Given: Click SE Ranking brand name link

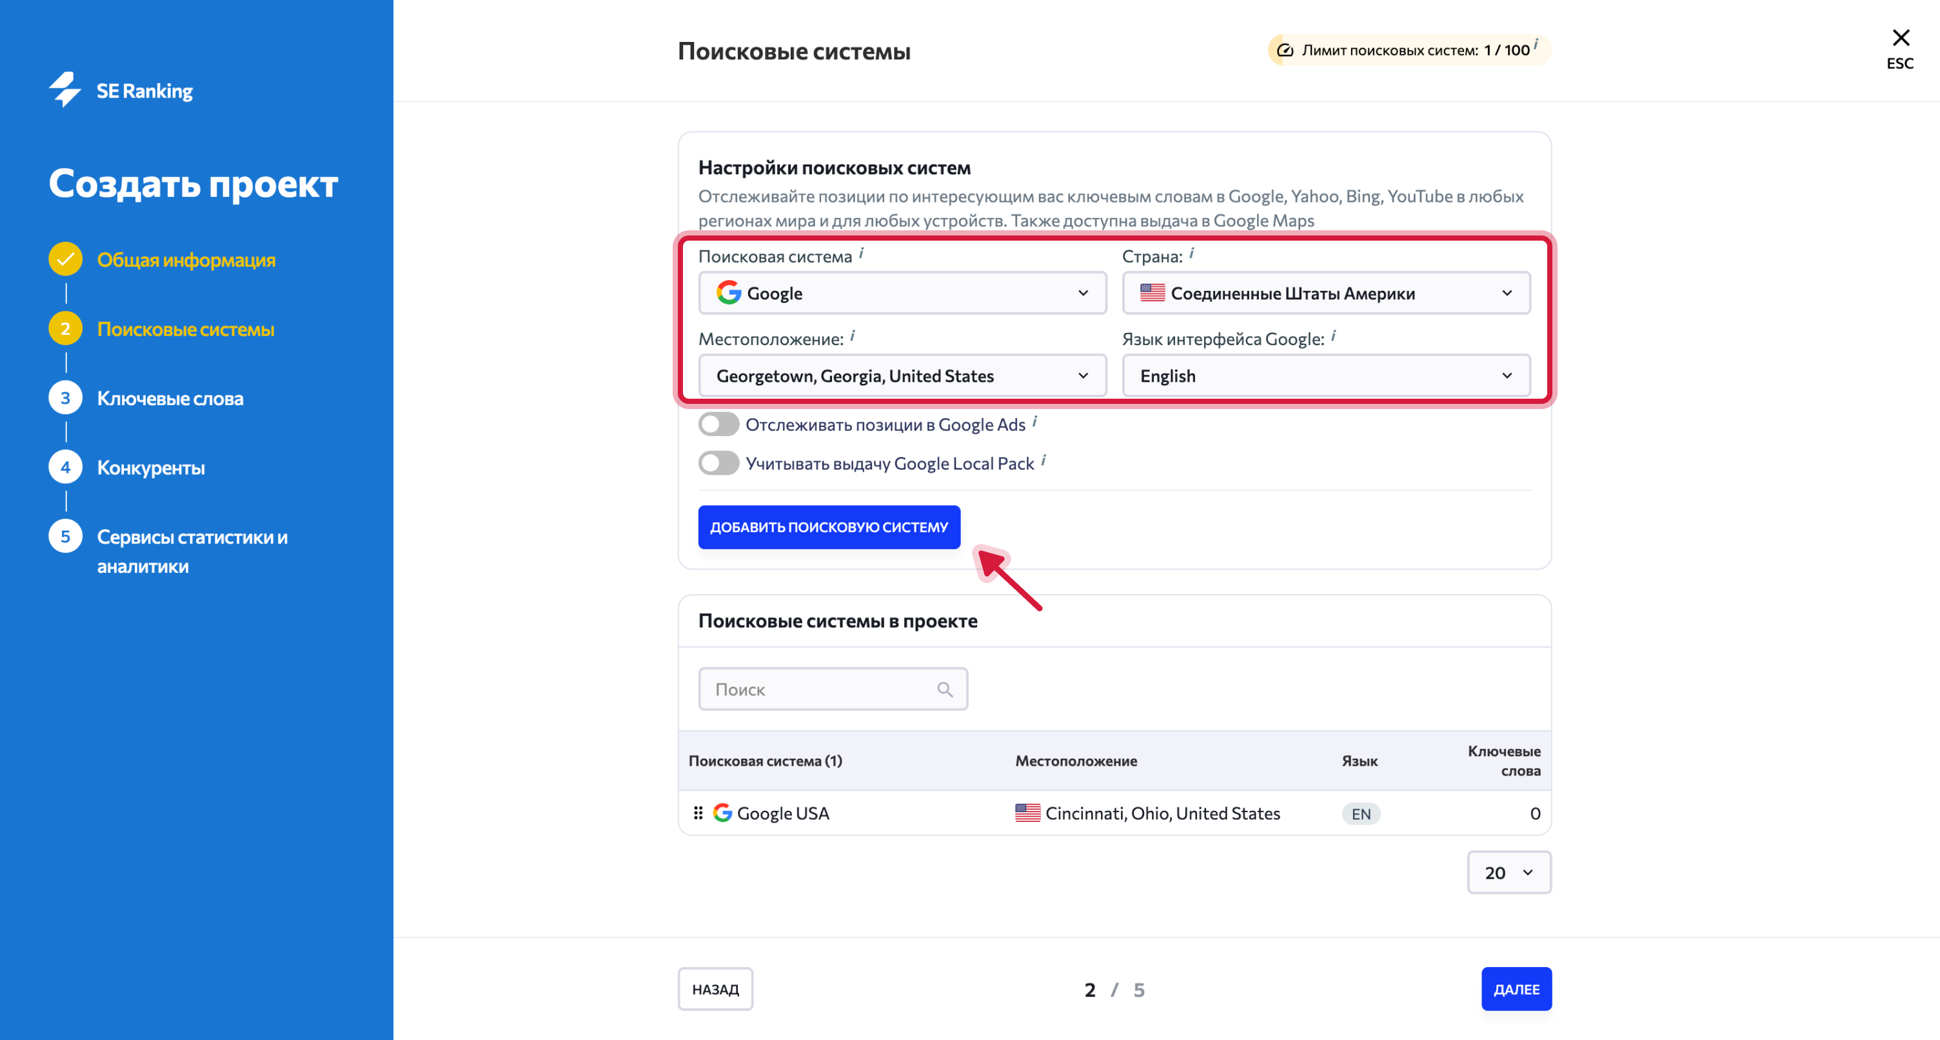Looking at the screenshot, I should point(144,90).
